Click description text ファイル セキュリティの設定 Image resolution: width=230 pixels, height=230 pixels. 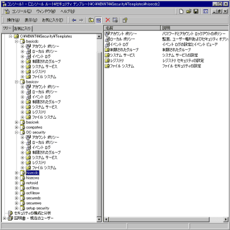tap(181, 66)
